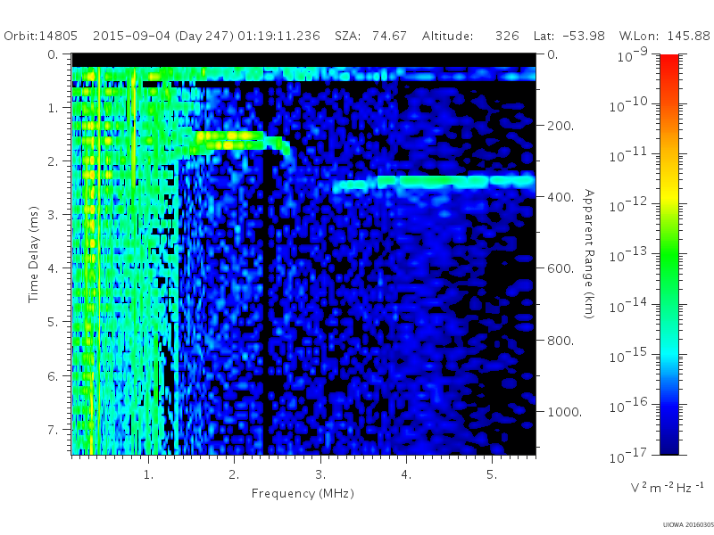Click the Frequency (MHz) axis title

pyautogui.click(x=303, y=493)
